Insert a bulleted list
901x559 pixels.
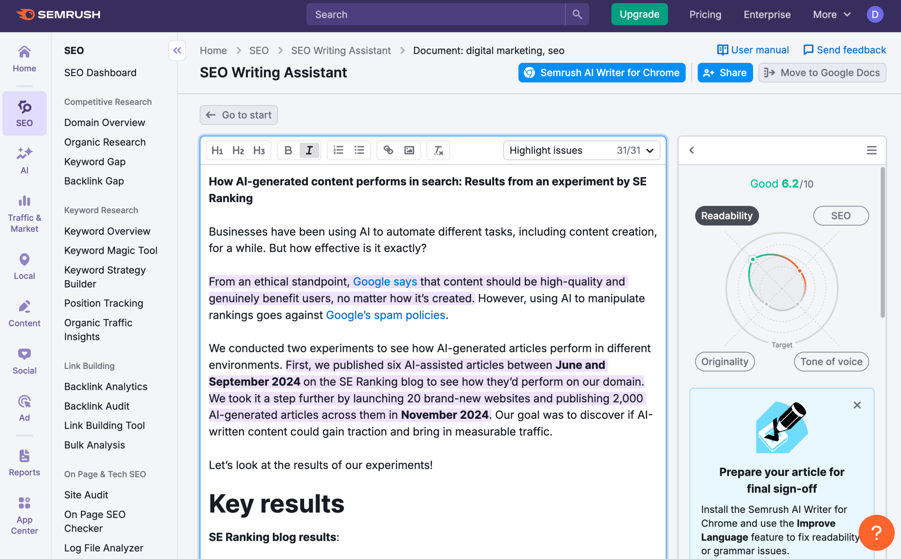[x=359, y=150]
